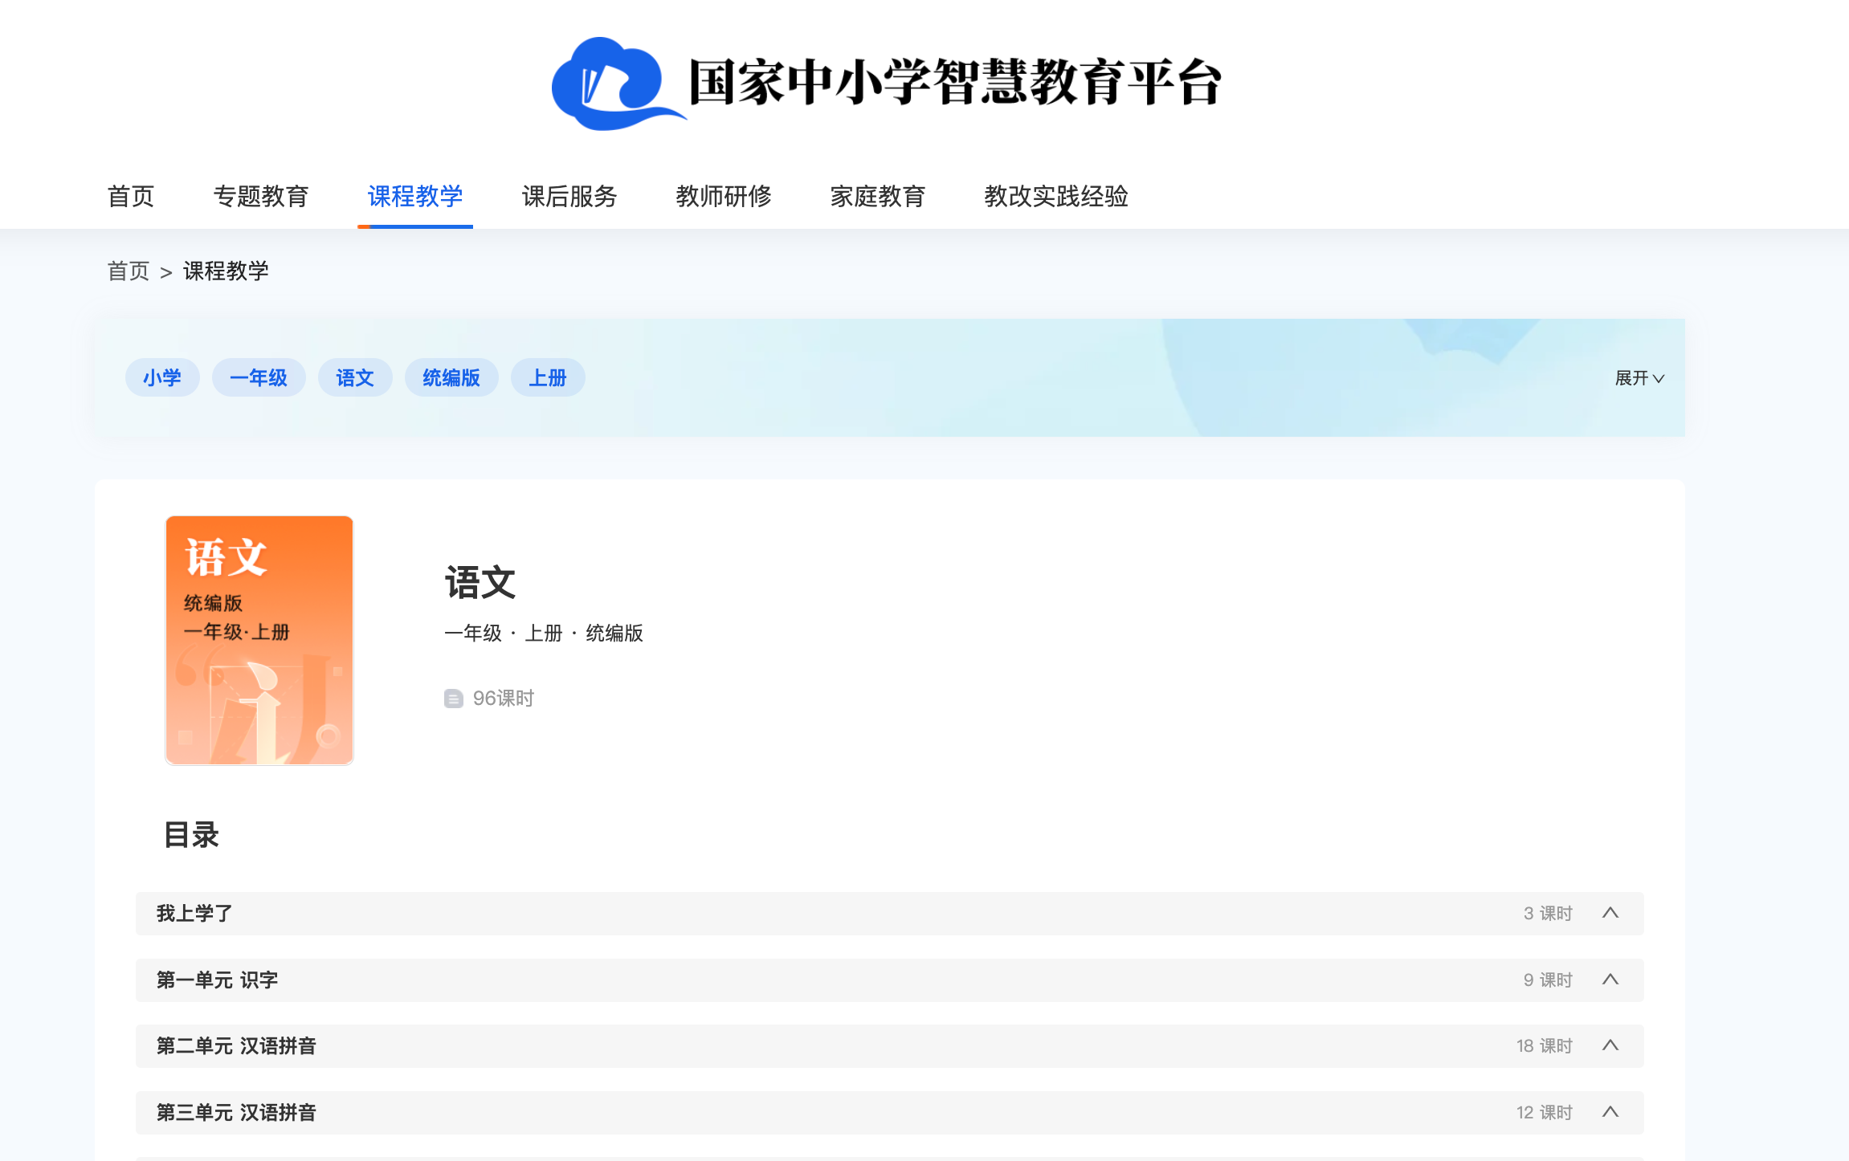Click 首页 breadcrumb link
Viewport: 1849px width, 1161px height.
coord(129,271)
